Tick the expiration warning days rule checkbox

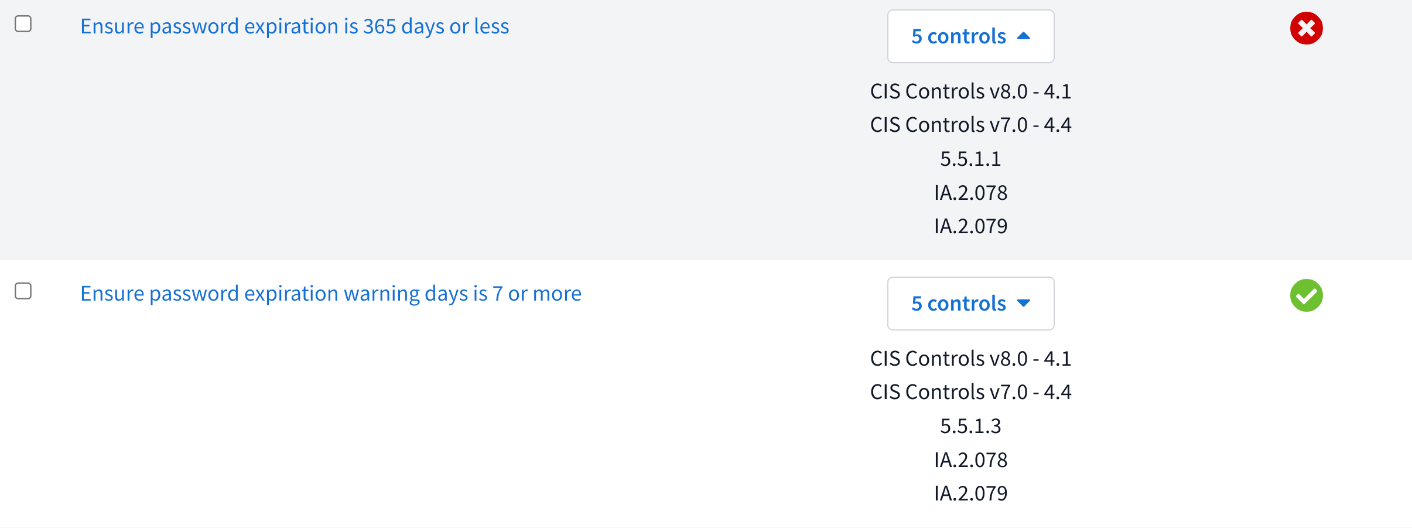click(23, 291)
